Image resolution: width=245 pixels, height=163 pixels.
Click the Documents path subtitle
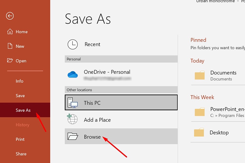pos(221,79)
